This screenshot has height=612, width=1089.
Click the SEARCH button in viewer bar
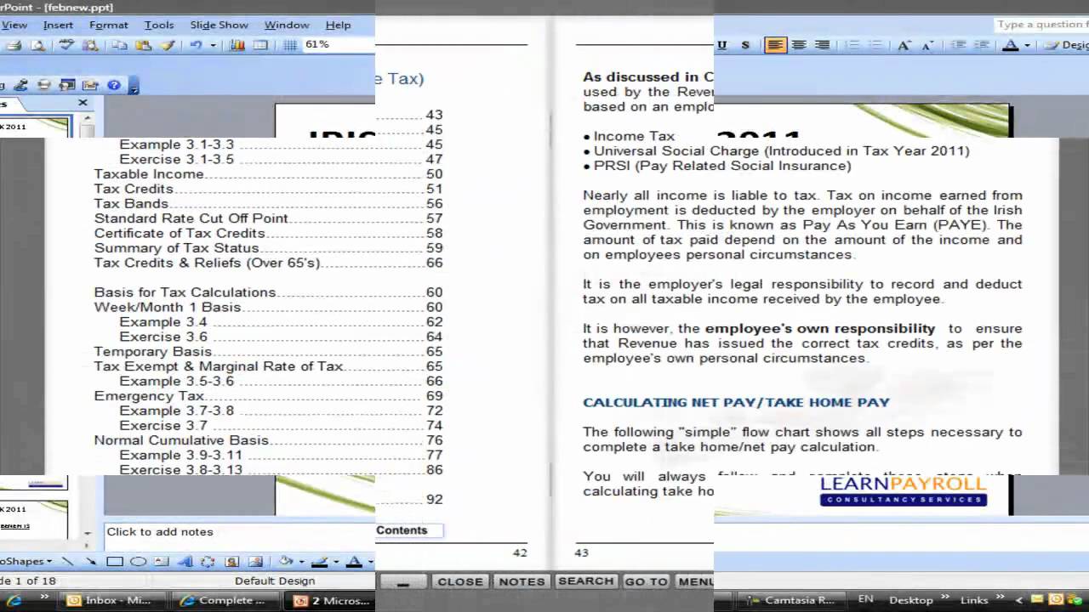(585, 581)
